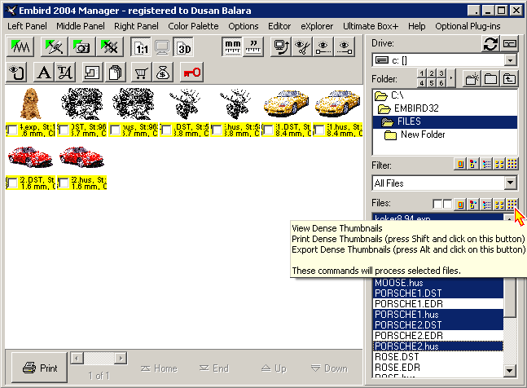
Task: Select ROSE.DST in file list
Action: click(438, 357)
